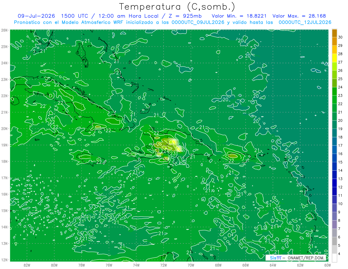Click the 4 label on the color scale
Viewport: 348px width, 269px height.
click(340, 254)
